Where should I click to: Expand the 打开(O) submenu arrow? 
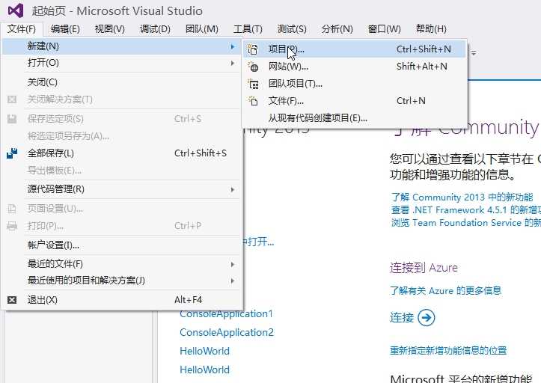point(233,63)
